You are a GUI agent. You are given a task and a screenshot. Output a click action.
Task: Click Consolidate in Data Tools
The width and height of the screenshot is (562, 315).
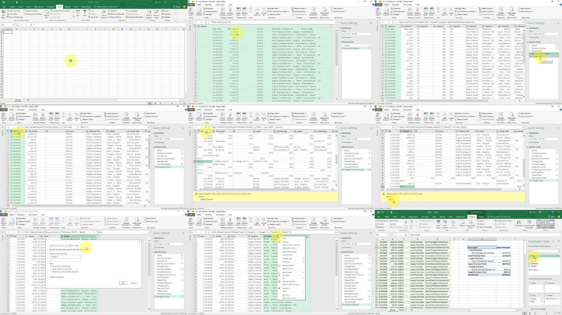[x=131, y=11]
